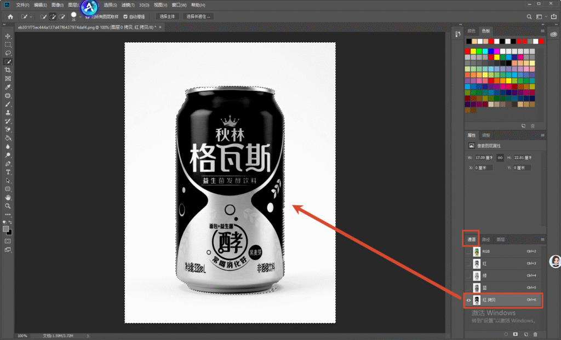Toggle link width and height button
This screenshot has height=340, width=561.
click(x=500, y=158)
